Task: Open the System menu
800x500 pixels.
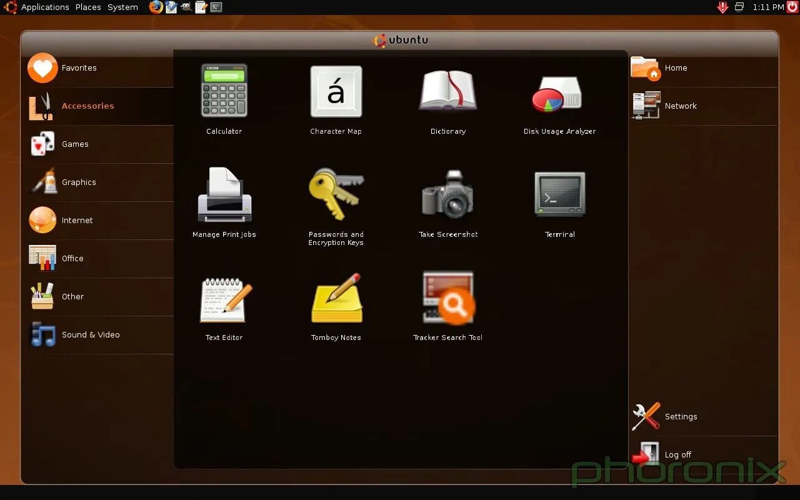Action: click(122, 7)
